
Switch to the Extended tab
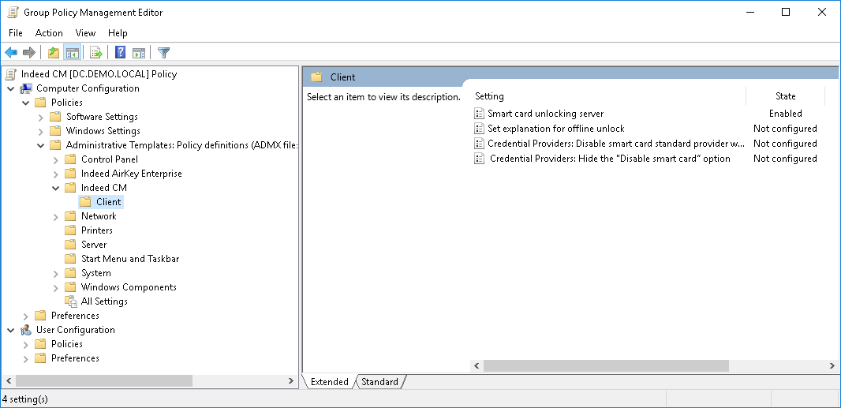coord(329,382)
